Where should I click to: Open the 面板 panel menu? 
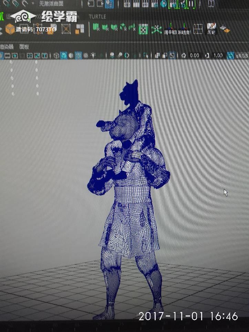tap(24, 47)
